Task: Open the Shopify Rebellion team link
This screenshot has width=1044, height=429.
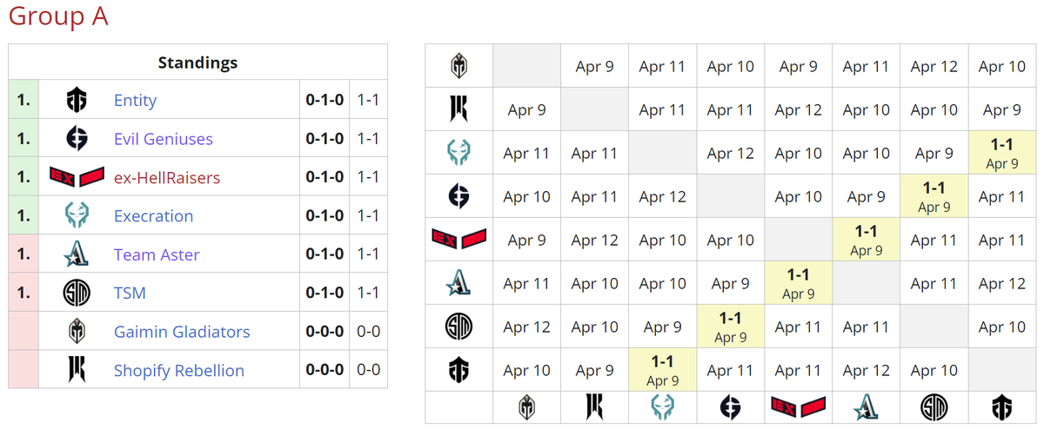Action: pyautogui.click(x=178, y=371)
